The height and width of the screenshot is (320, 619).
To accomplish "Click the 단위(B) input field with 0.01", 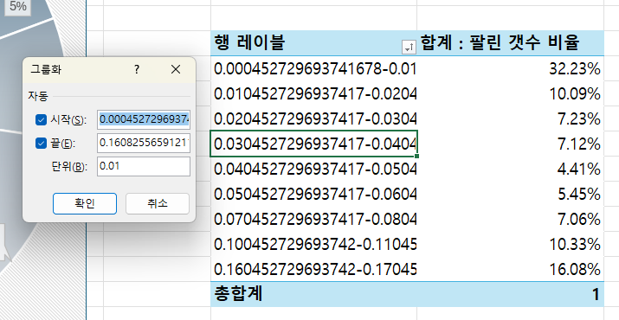I will point(144,166).
